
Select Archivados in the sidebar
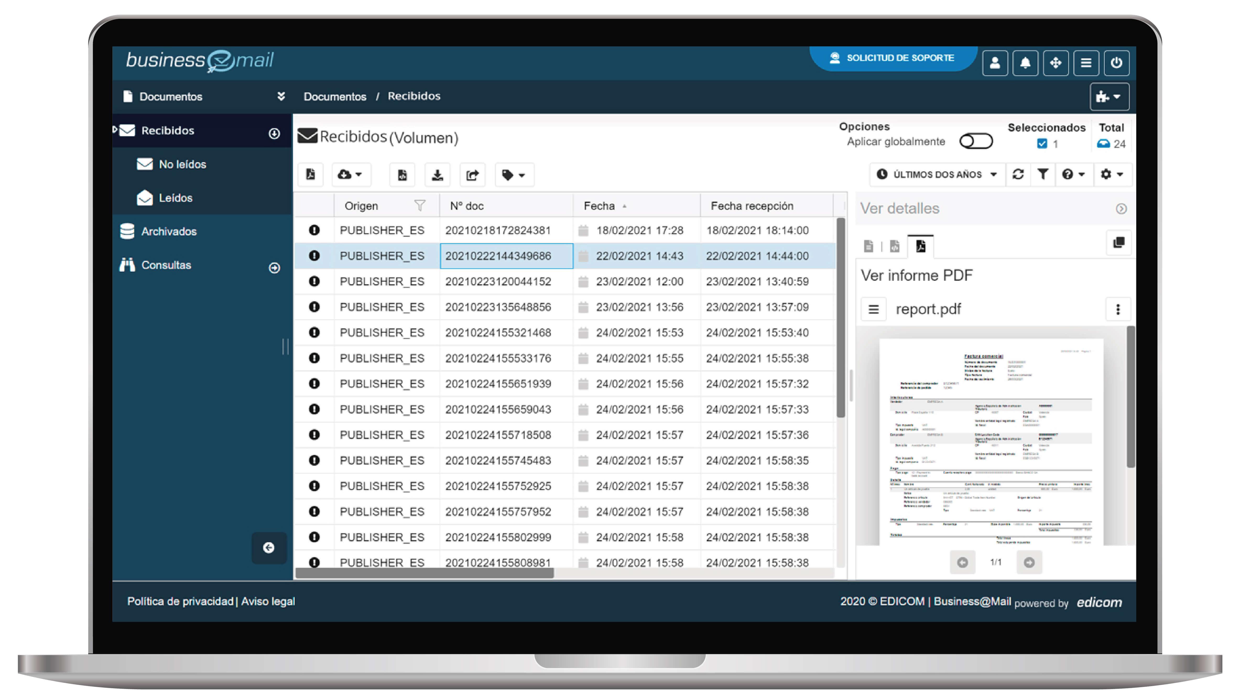(x=169, y=231)
